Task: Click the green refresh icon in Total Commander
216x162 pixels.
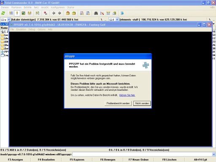Action: (x=3, y=13)
